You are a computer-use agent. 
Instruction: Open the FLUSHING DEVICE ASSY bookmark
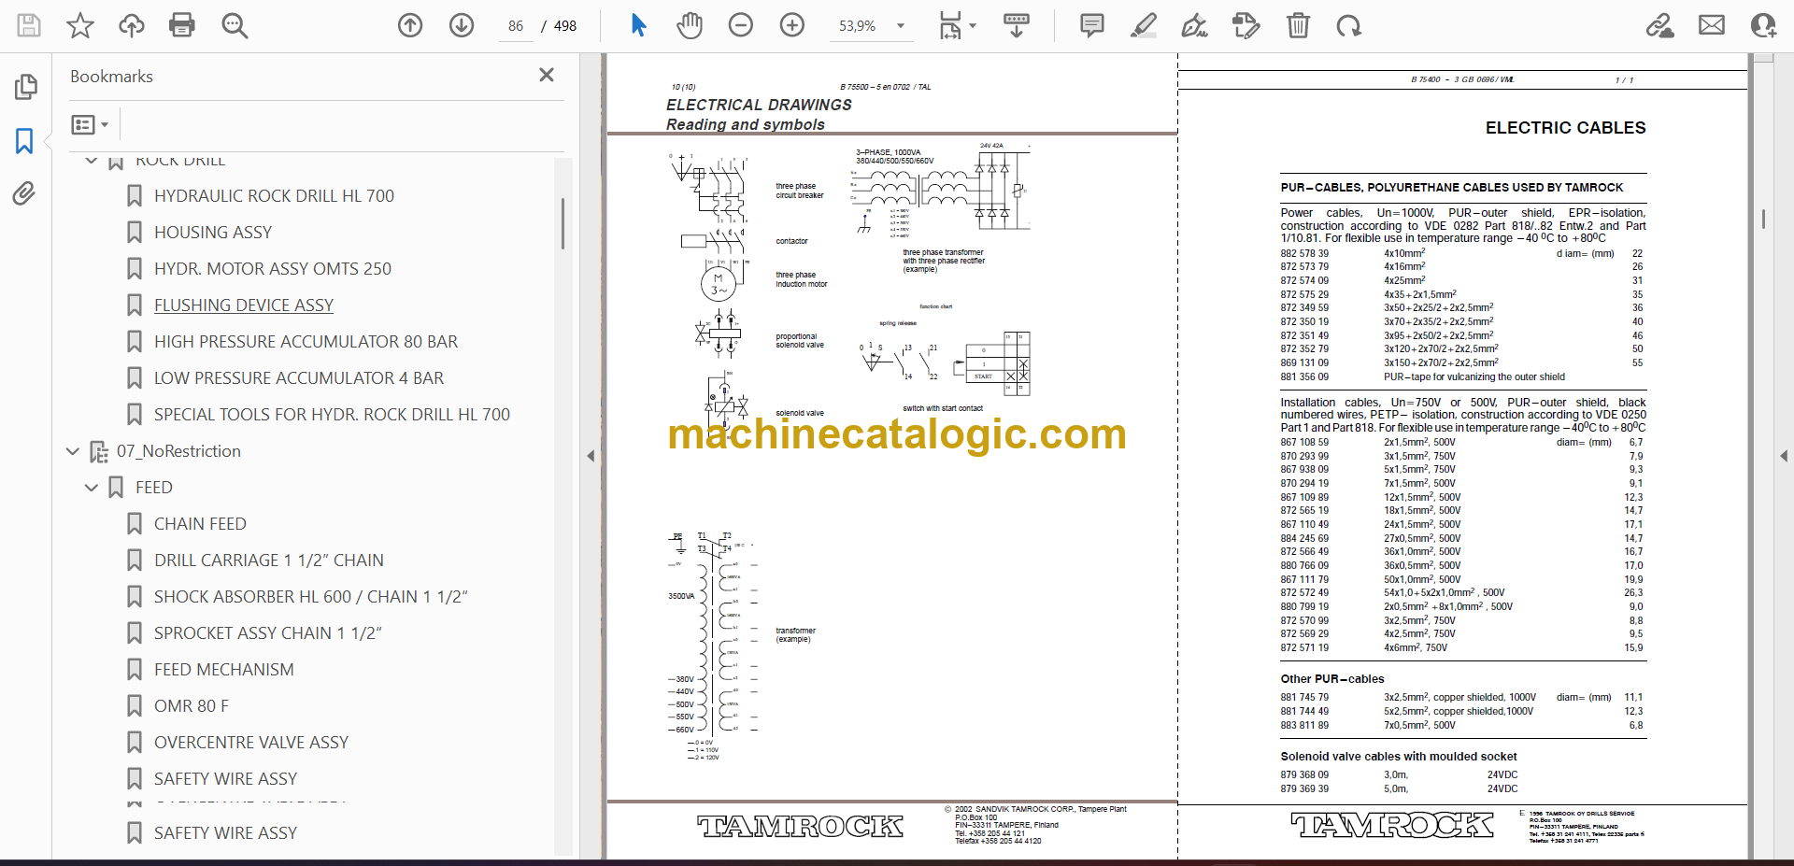point(244,305)
